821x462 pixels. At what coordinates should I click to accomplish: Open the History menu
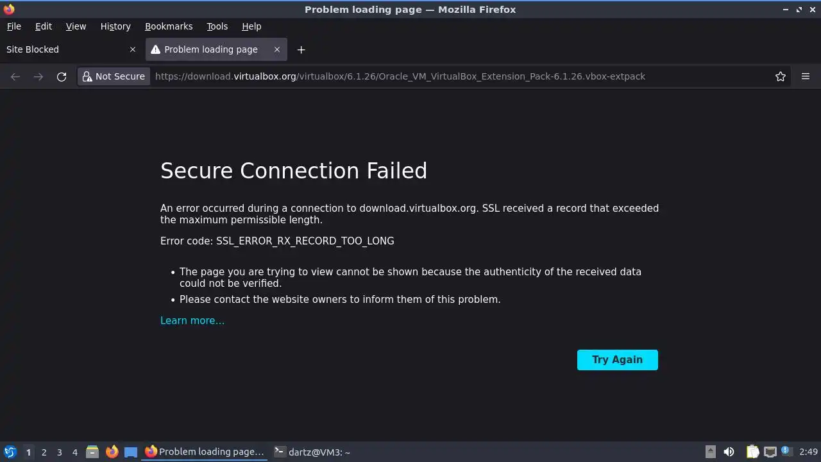click(x=115, y=26)
